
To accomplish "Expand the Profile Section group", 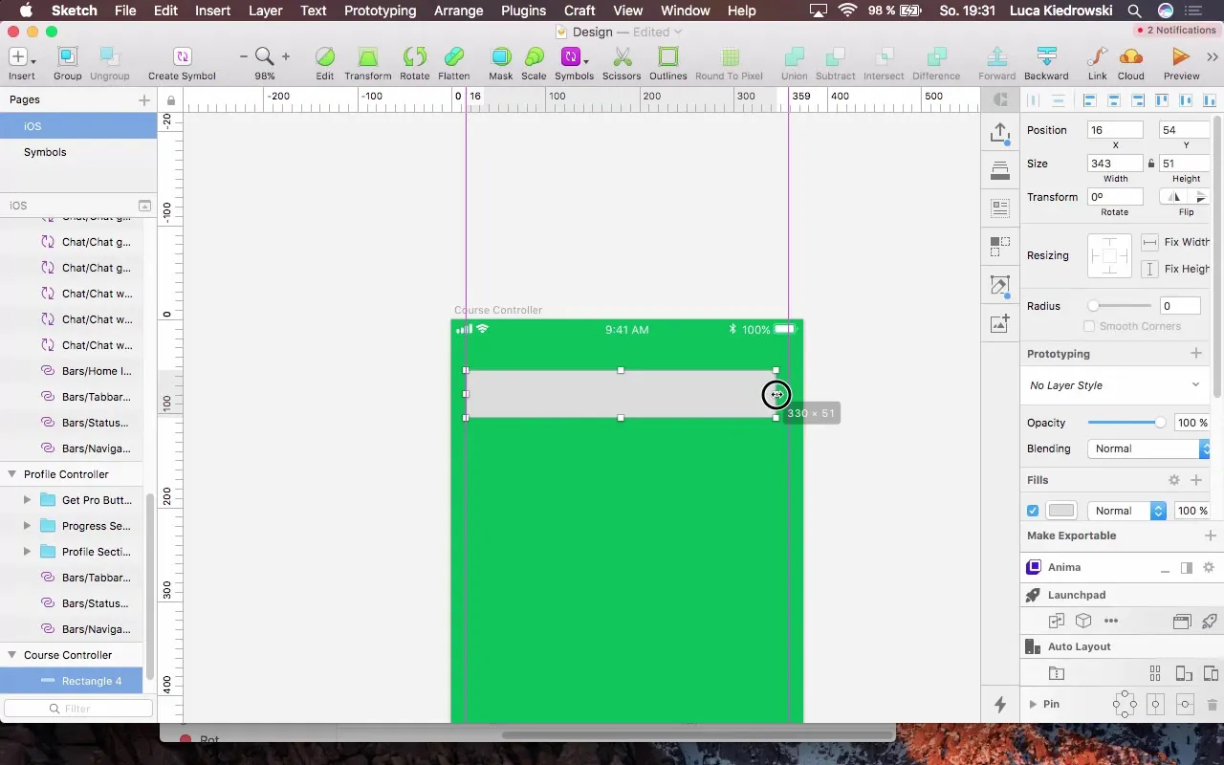I will click(27, 552).
